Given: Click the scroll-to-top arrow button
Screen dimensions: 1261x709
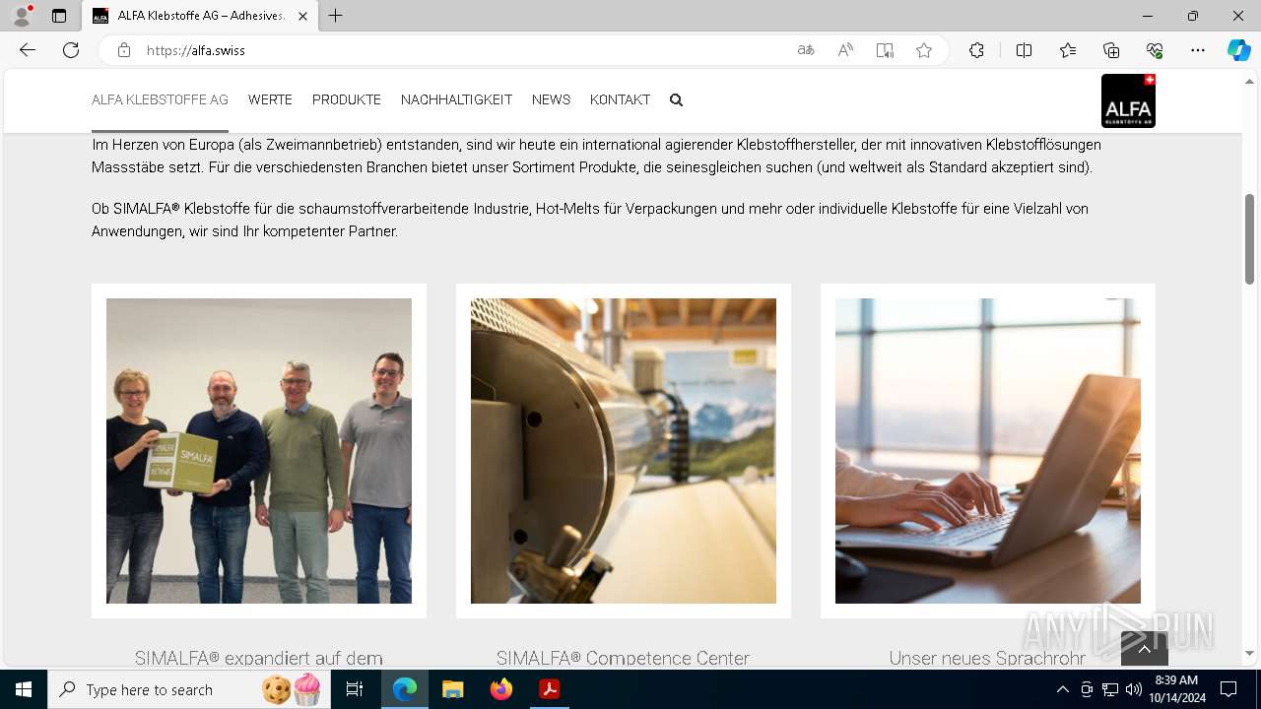Looking at the screenshot, I should coord(1145,648).
